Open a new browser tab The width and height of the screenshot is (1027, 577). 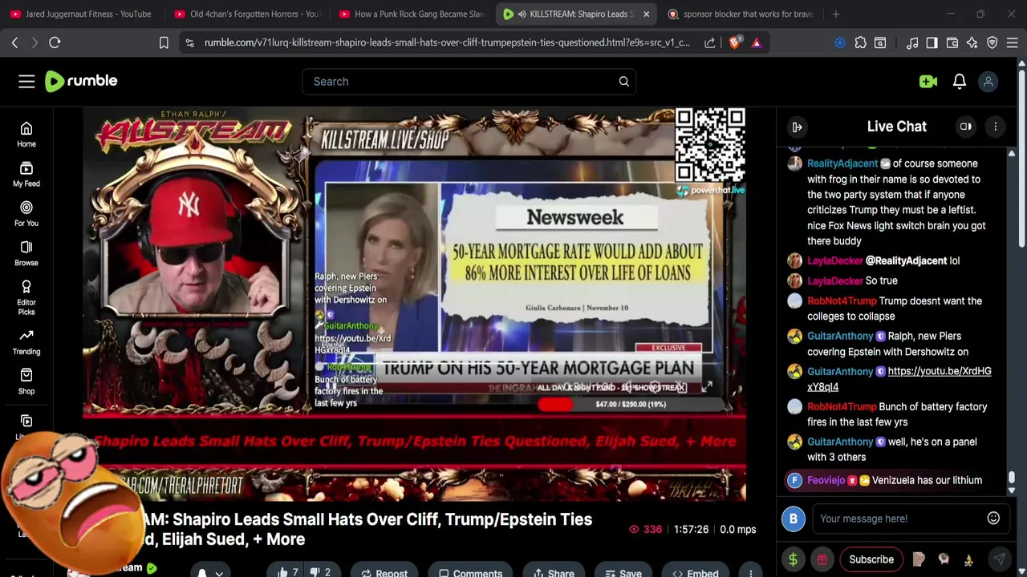[x=835, y=14]
